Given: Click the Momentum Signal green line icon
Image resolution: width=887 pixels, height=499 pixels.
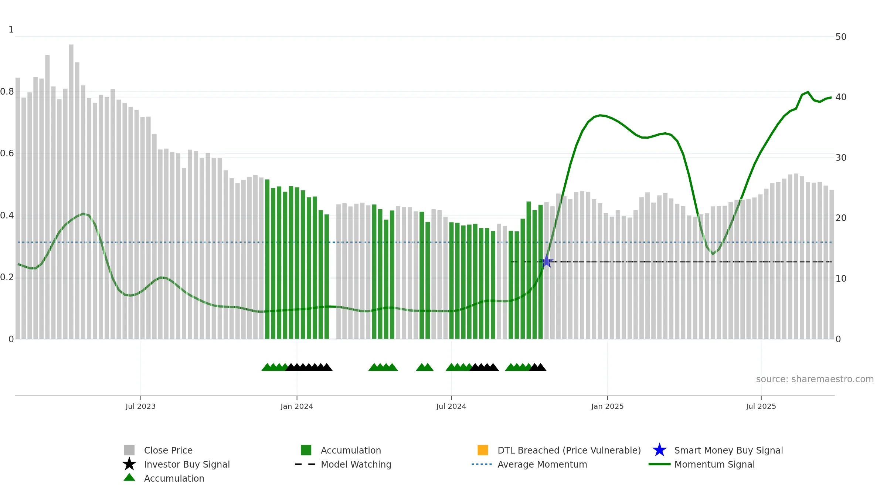Looking at the screenshot, I should tap(659, 464).
